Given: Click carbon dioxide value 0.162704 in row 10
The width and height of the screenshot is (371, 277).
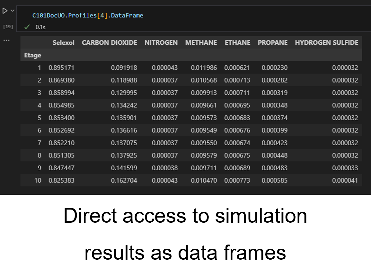Looking at the screenshot, I should (124, 181).
